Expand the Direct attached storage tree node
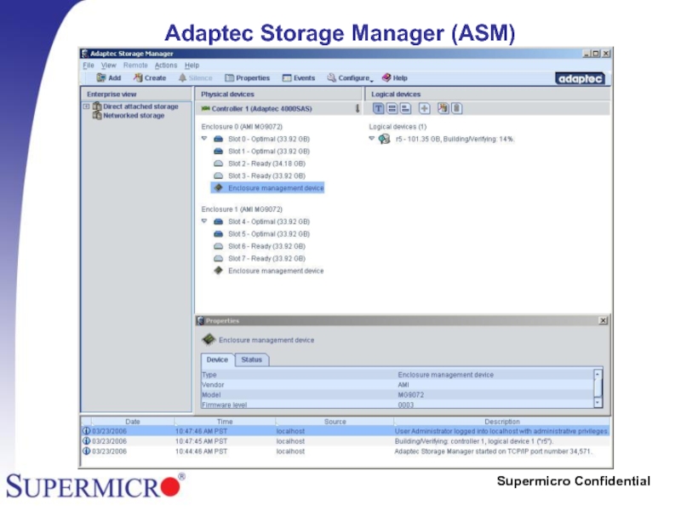The image size is (681, 511). coord(86,106)
